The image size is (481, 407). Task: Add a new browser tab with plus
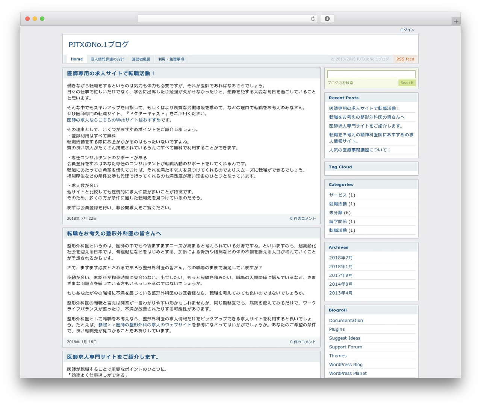(456, 21)
